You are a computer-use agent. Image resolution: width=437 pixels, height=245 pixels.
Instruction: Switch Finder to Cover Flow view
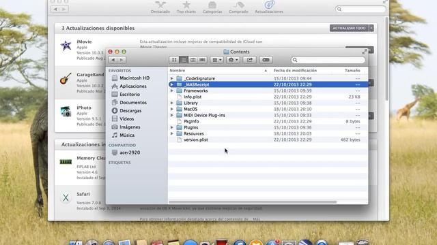pos(202,60)
